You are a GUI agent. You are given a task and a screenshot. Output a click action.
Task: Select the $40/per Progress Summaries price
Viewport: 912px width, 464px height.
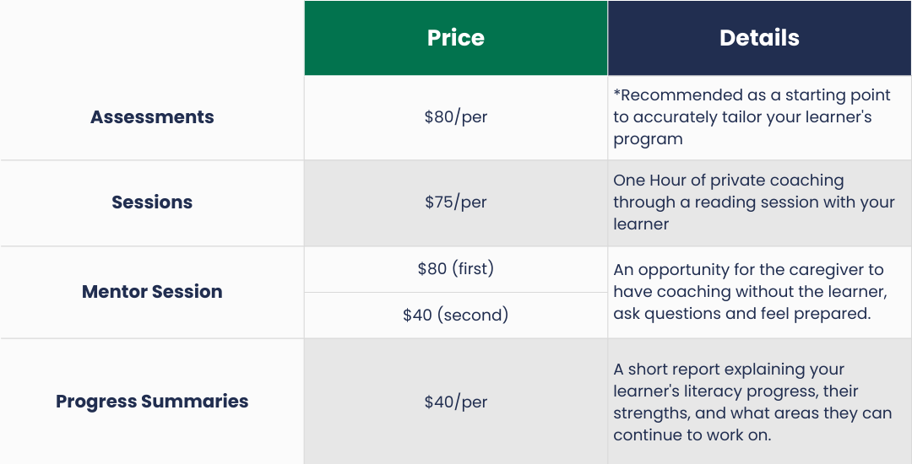[456, 402]
